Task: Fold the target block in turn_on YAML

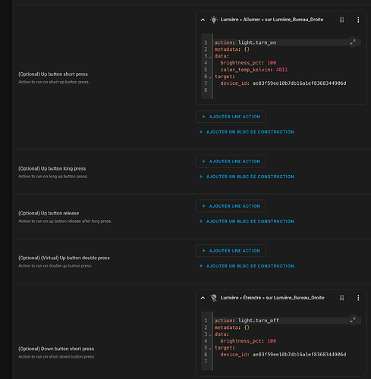Action: [210, 77]
